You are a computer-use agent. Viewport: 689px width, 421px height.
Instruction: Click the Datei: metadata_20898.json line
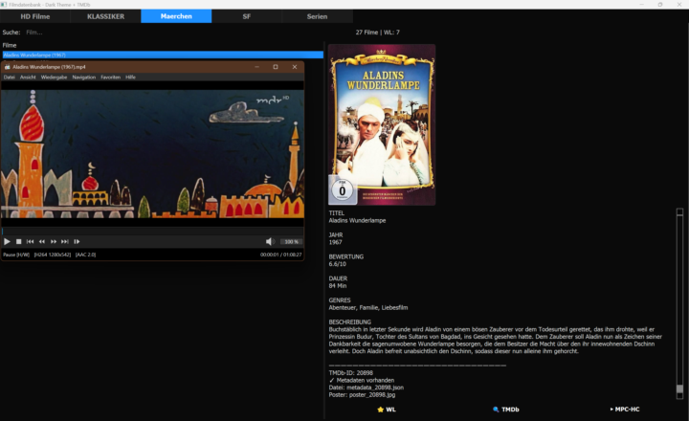(x=366, y=388)
